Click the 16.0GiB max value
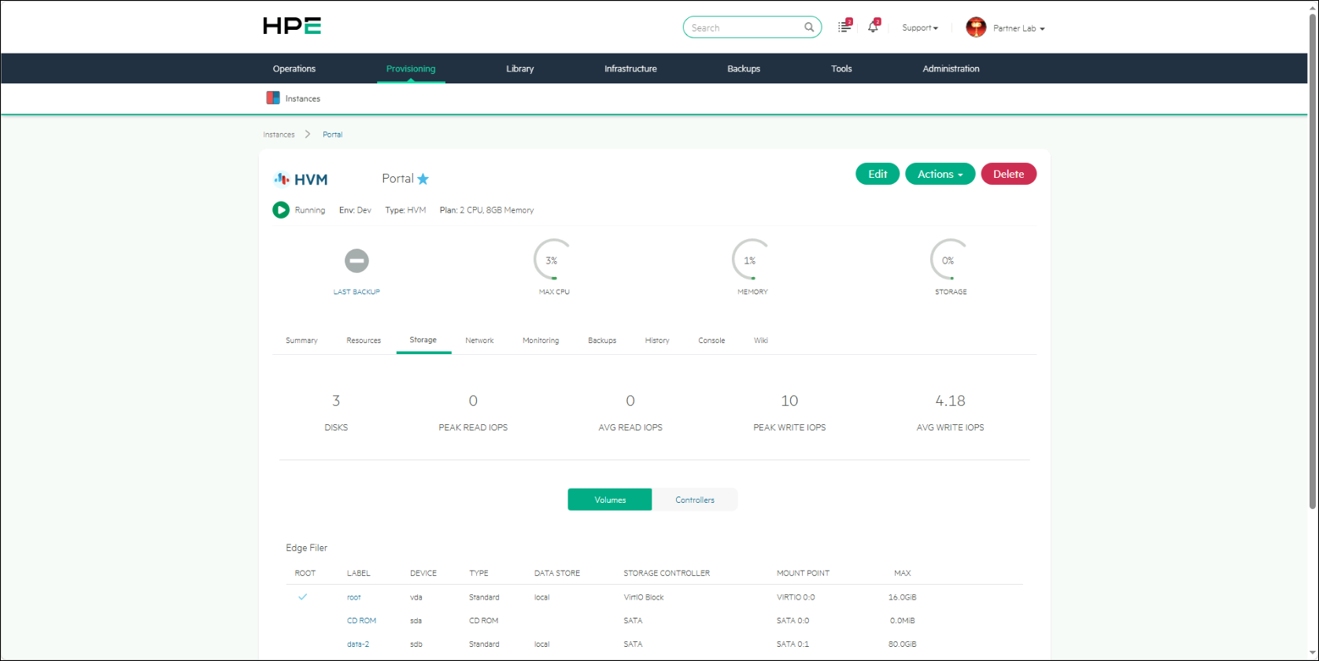 coord(902,597)
